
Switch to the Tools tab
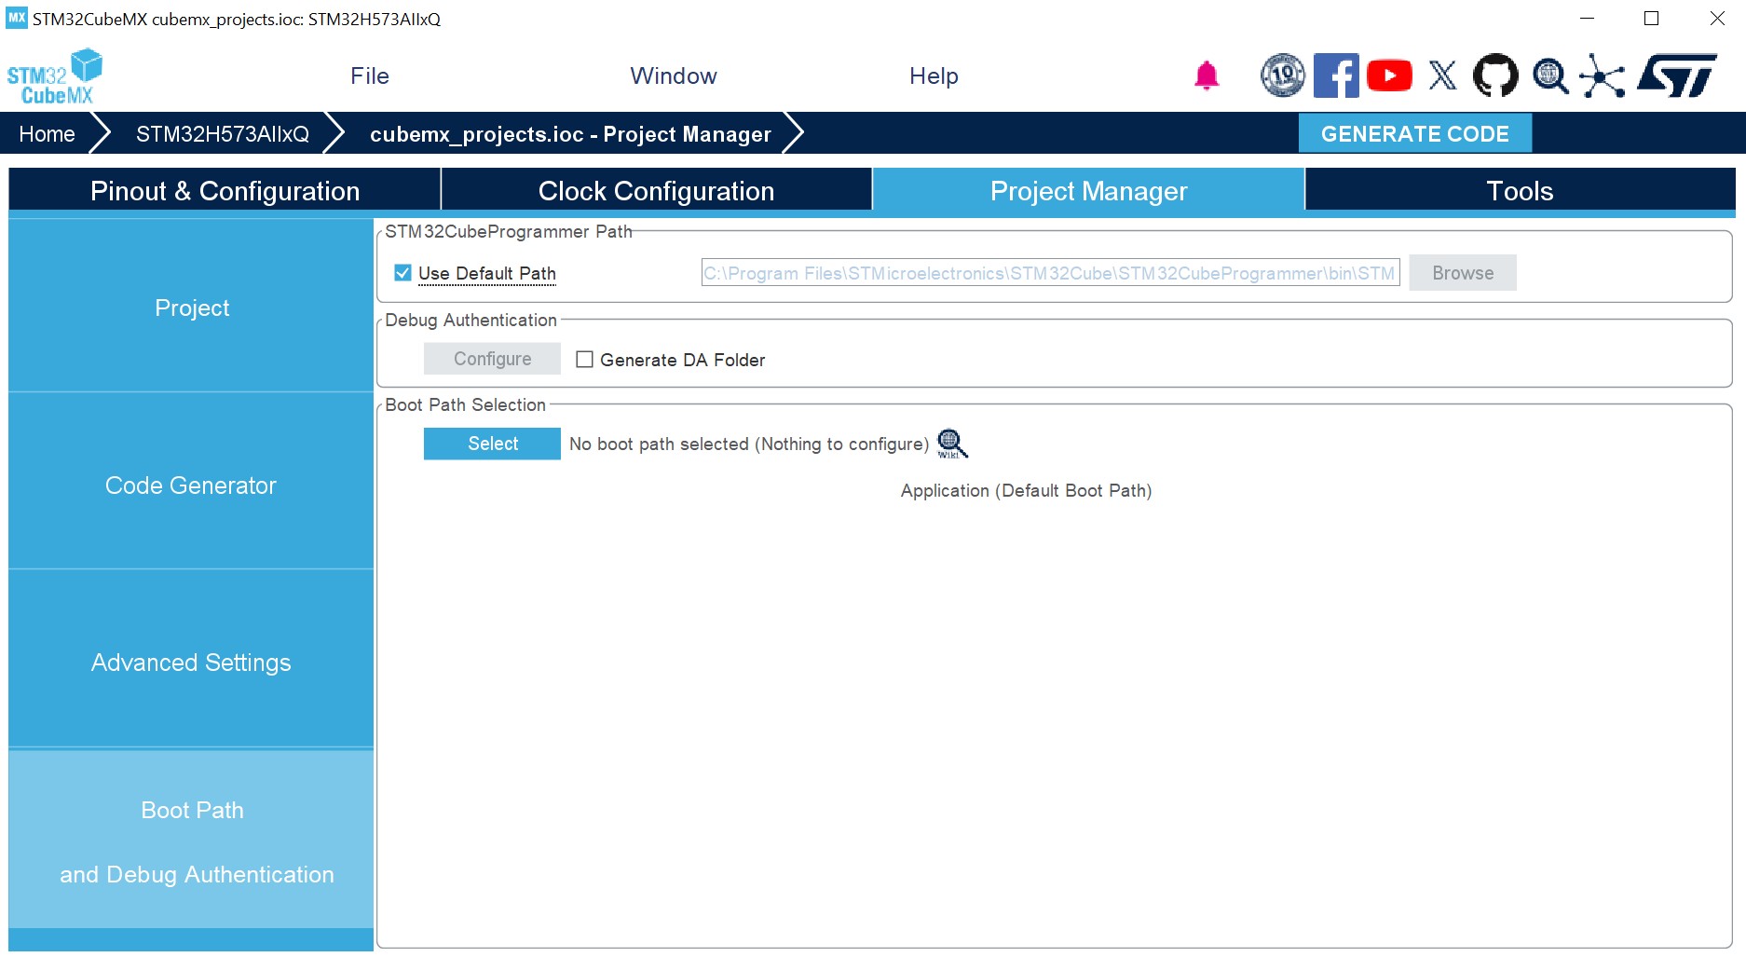[x=1520, y=191]
